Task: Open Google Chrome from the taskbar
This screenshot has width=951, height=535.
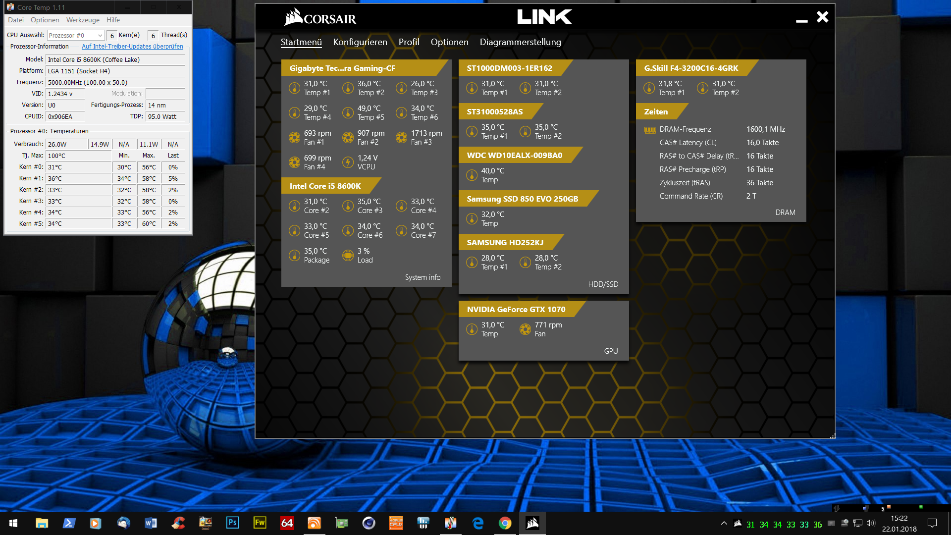Action: (x=505, y=523)
